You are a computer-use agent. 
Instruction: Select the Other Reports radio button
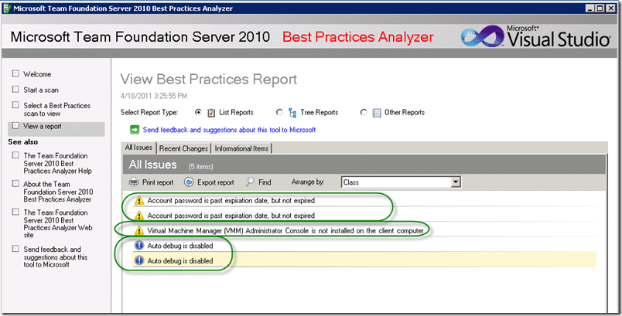click(x=364, y=113)
